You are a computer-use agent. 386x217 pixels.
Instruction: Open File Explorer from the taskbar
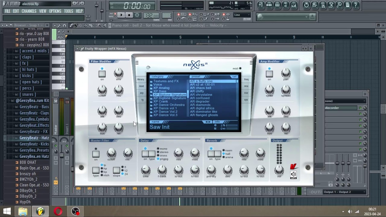23,211
